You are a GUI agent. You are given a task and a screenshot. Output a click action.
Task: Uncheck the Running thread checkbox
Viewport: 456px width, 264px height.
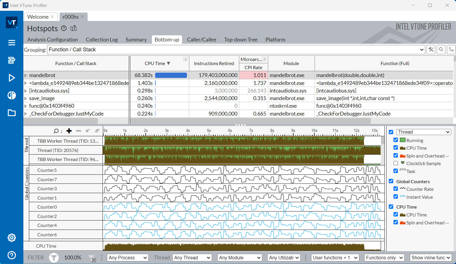[x=396, y=140]
